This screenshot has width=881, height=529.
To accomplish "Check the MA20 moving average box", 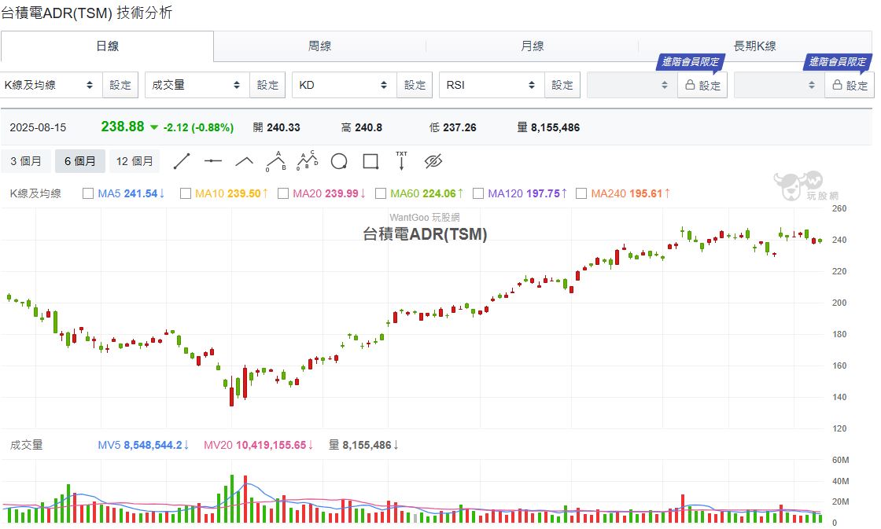I will (x=283, y=193).
